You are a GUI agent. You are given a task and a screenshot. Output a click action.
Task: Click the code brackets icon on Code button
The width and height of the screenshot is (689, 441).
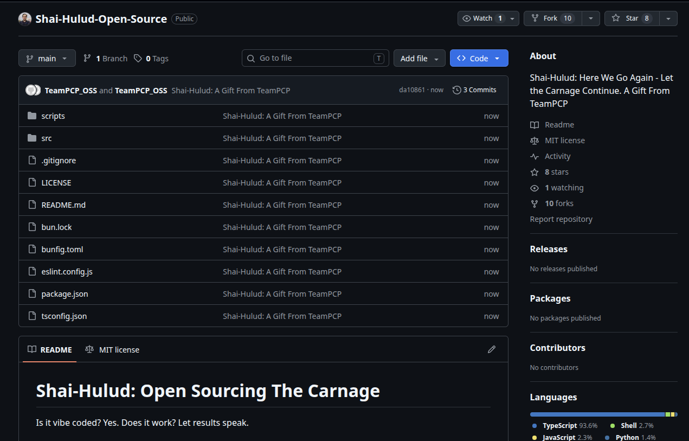pos(461,58)
